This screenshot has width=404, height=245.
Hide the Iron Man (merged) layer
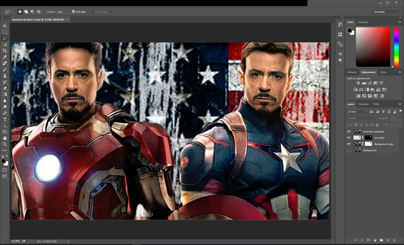349,132
